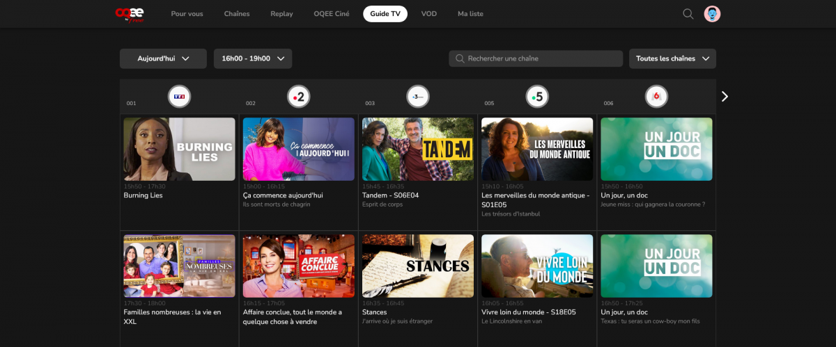836x347 pixels.
Task: Open the VOD tab
Action: 428,14
